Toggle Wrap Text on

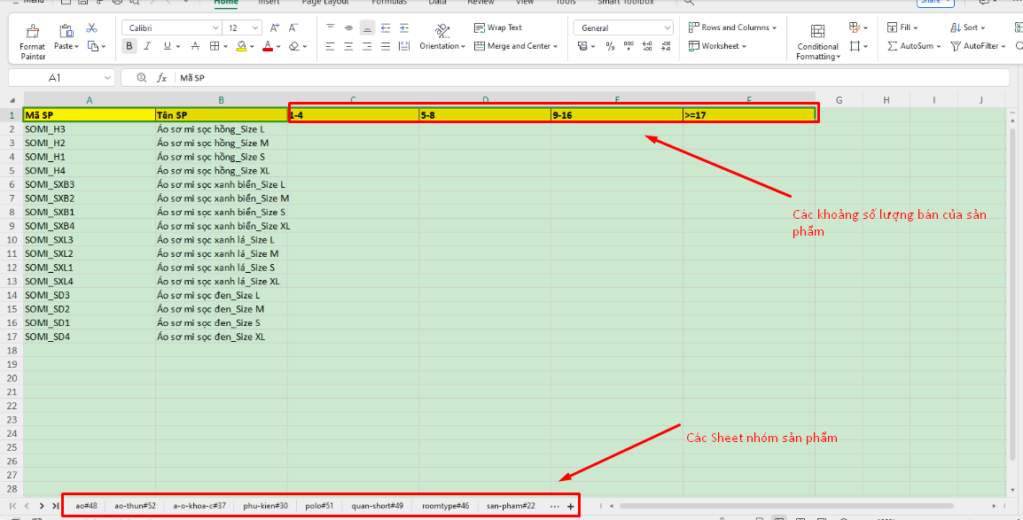tap(497, 27)
